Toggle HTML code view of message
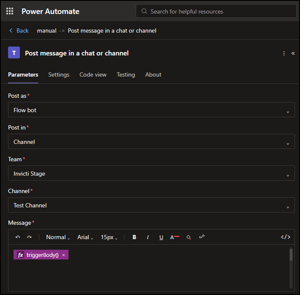Viewport: 300px width, 295px height. click(286, 237)
